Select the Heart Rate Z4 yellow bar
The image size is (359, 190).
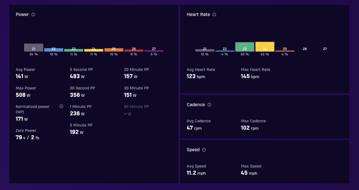[x=265, y=47]
